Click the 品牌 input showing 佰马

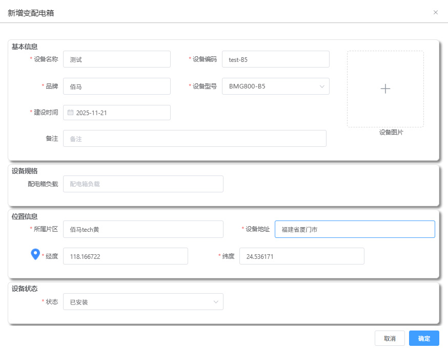117,86
